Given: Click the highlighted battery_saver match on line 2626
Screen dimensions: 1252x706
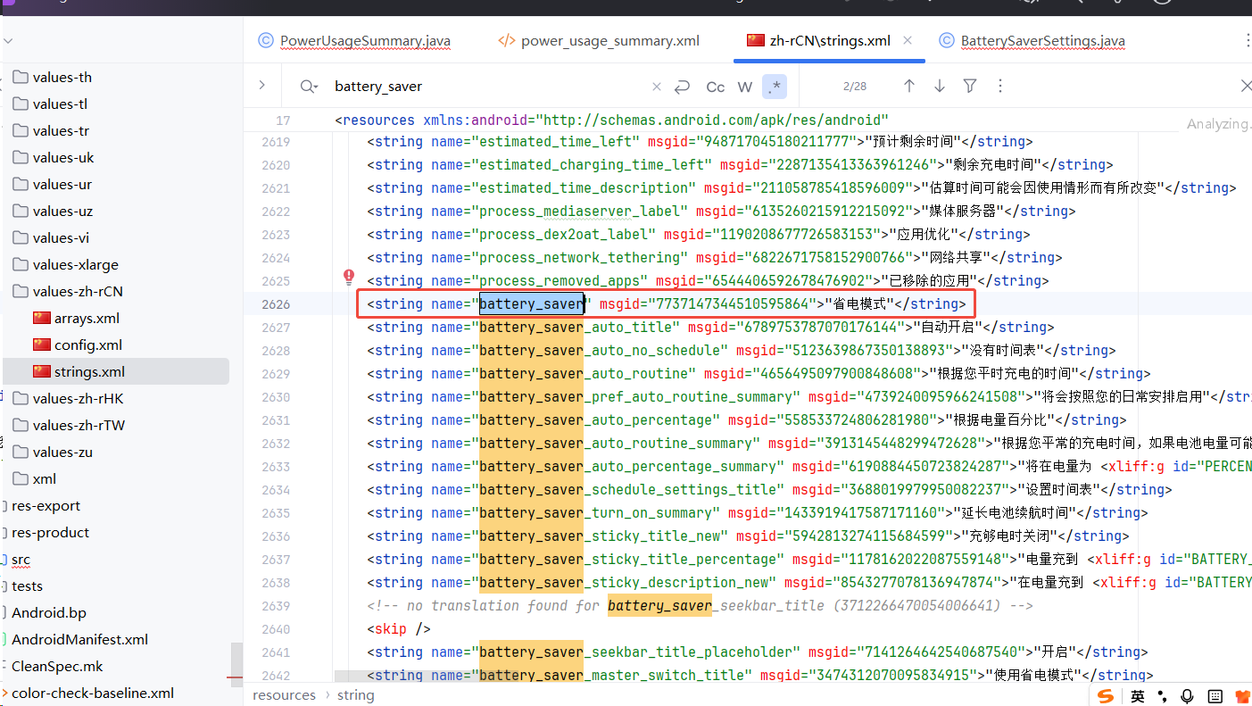Looking at the screenshot, I should 532,304.
